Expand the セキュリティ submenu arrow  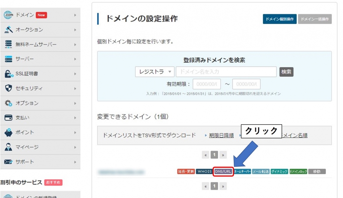tap(75, 89)
